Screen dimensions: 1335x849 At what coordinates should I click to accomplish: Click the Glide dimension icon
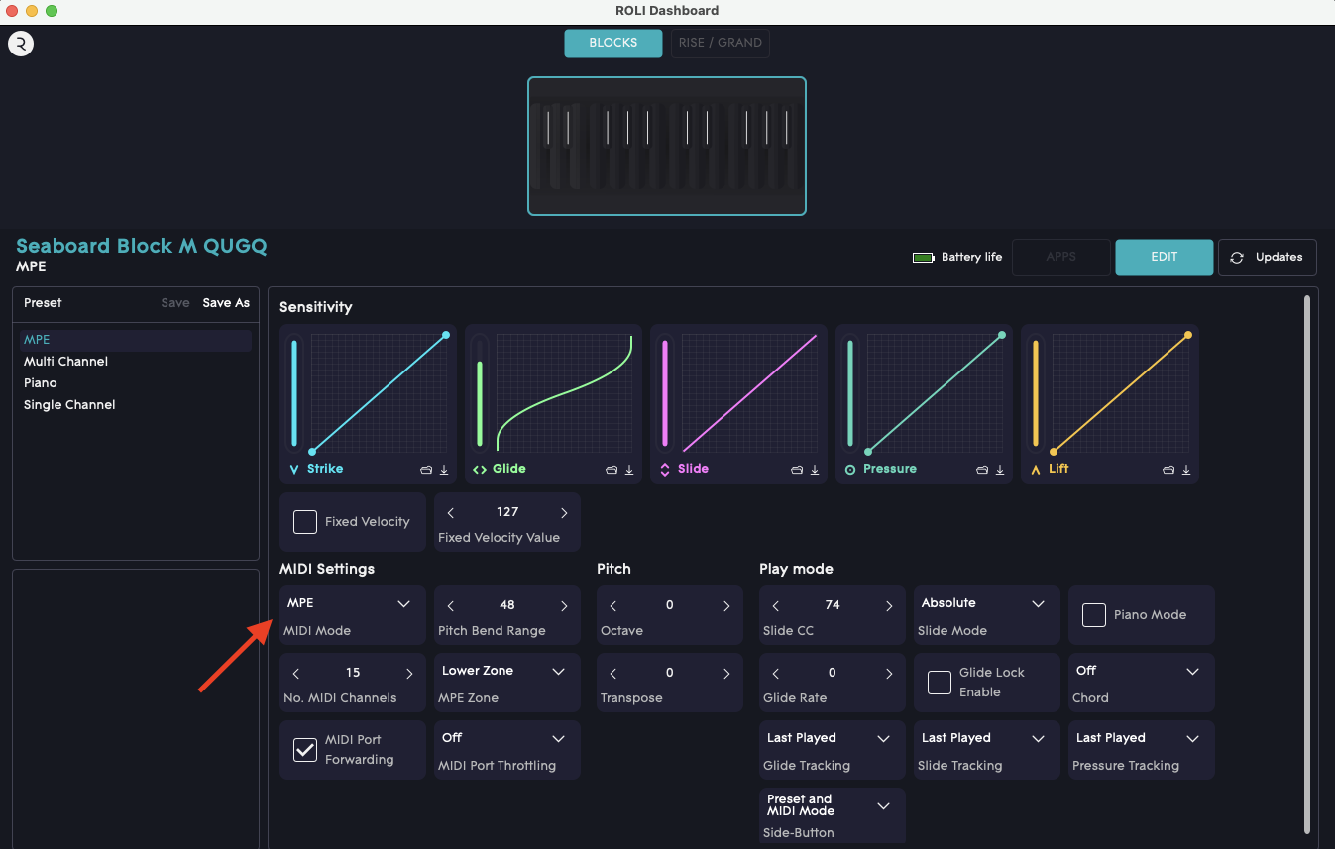(480, 470)
